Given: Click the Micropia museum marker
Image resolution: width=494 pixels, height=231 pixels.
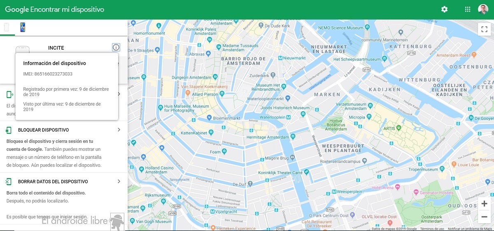Looking at the screenshot, I should click(x=369, y=117).
